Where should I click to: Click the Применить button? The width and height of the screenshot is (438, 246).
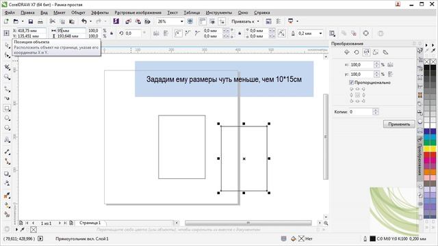tap(399, 124)
